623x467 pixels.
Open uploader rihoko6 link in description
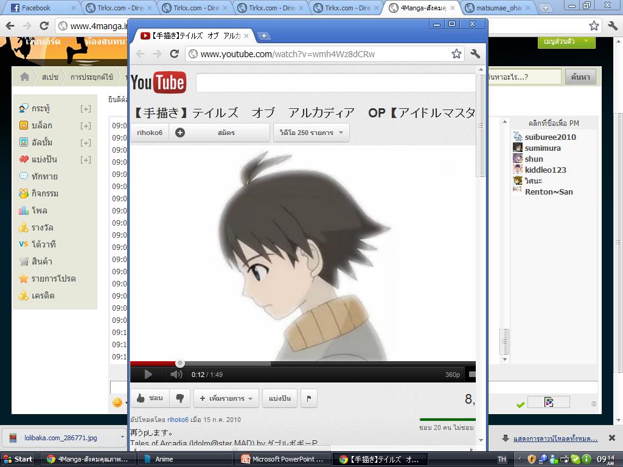click(178, 420)
